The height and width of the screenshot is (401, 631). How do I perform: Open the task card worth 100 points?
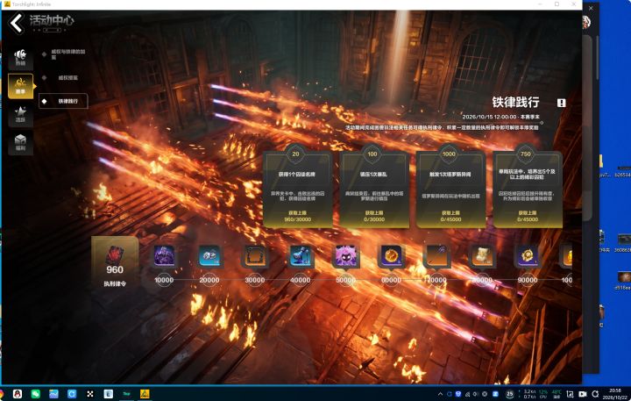[374, 186]
